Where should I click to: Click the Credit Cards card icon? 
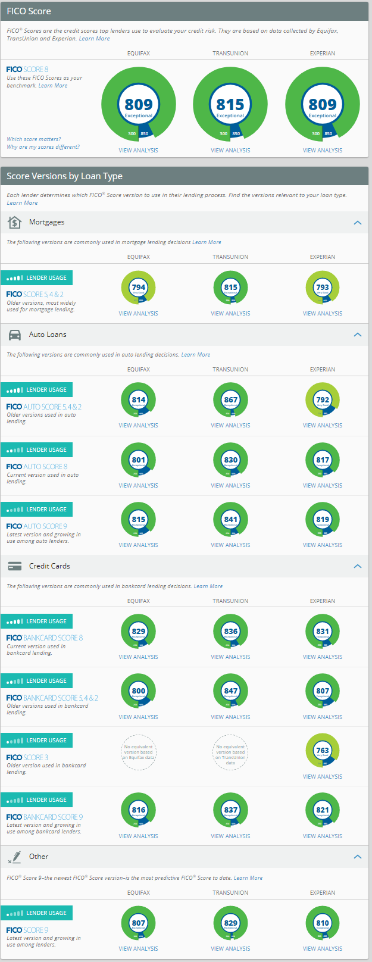[x=14, y=566]
